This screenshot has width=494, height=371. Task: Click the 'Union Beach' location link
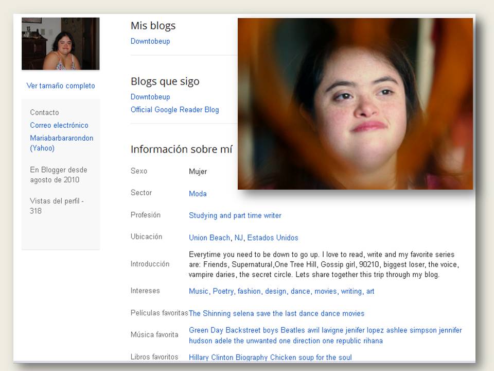(x=209, y=238)
